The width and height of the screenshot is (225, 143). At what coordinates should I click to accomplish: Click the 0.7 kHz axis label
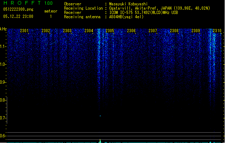[3, 118]
